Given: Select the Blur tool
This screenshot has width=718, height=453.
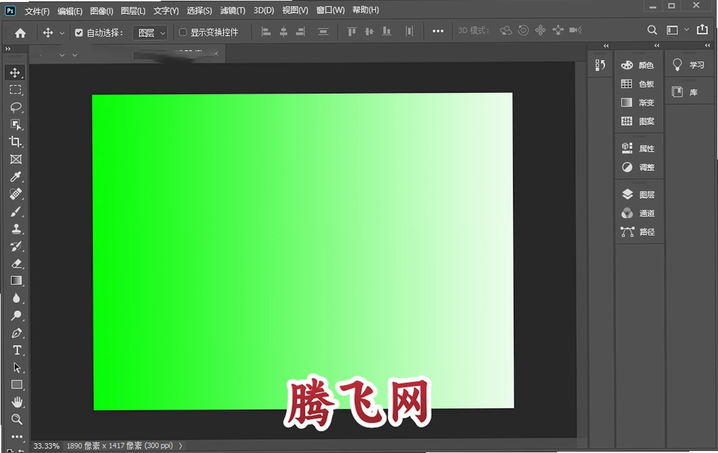Looking at the screenshot, I should (x=15, y=298).
